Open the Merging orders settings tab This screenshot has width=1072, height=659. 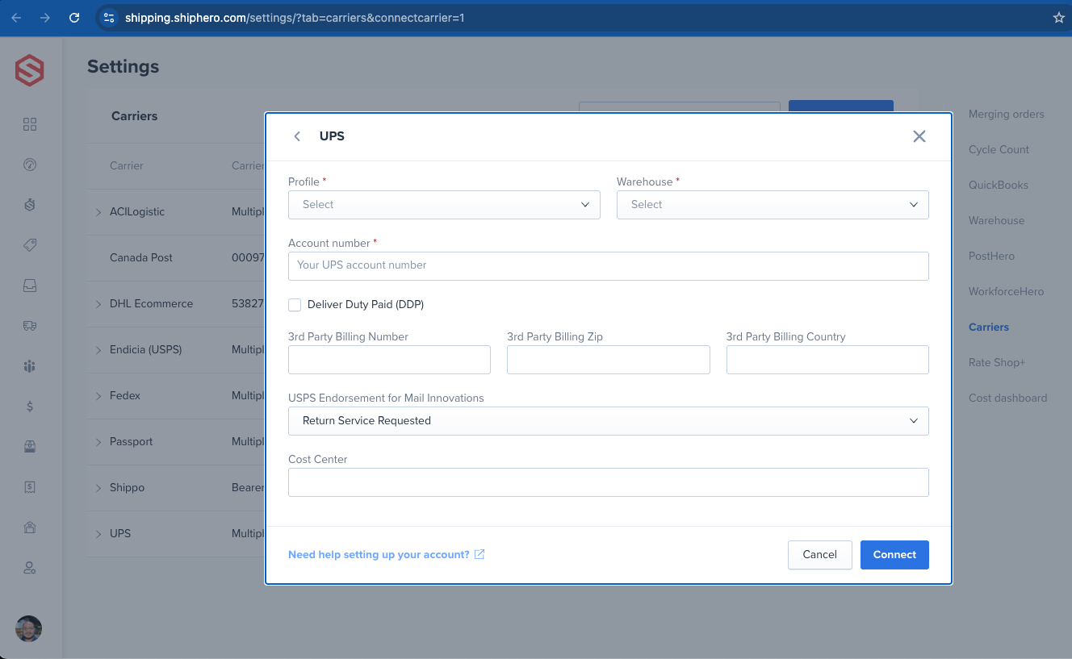(x=1006, y=114)
